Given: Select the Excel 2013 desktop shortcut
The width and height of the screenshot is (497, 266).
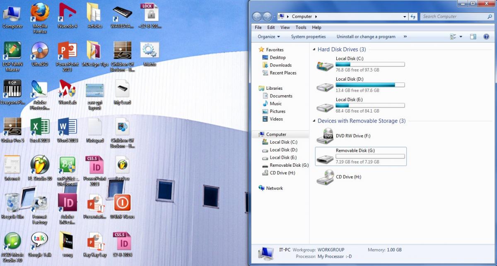Looking at the screenshot, I should point(40,130).
